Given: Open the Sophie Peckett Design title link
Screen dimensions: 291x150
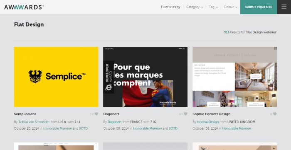Looking at the screenshot, I should (211, 114).
